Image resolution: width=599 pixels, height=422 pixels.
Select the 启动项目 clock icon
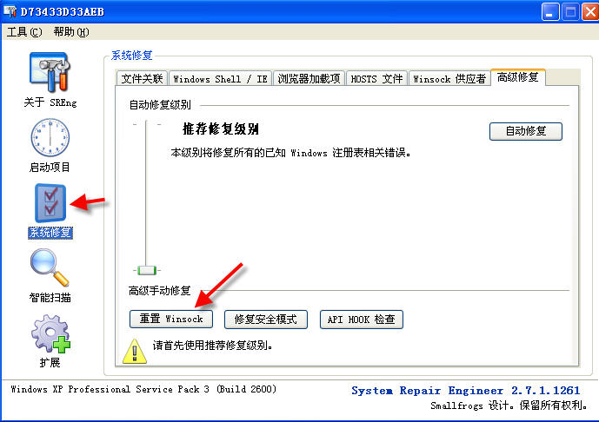[x=50, y=137]
